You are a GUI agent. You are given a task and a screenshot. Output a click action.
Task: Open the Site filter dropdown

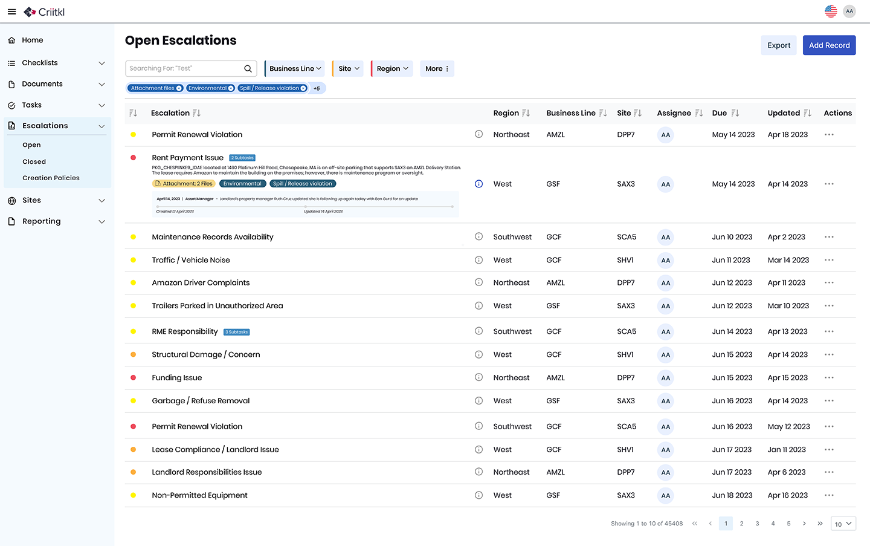coord(349,68)
